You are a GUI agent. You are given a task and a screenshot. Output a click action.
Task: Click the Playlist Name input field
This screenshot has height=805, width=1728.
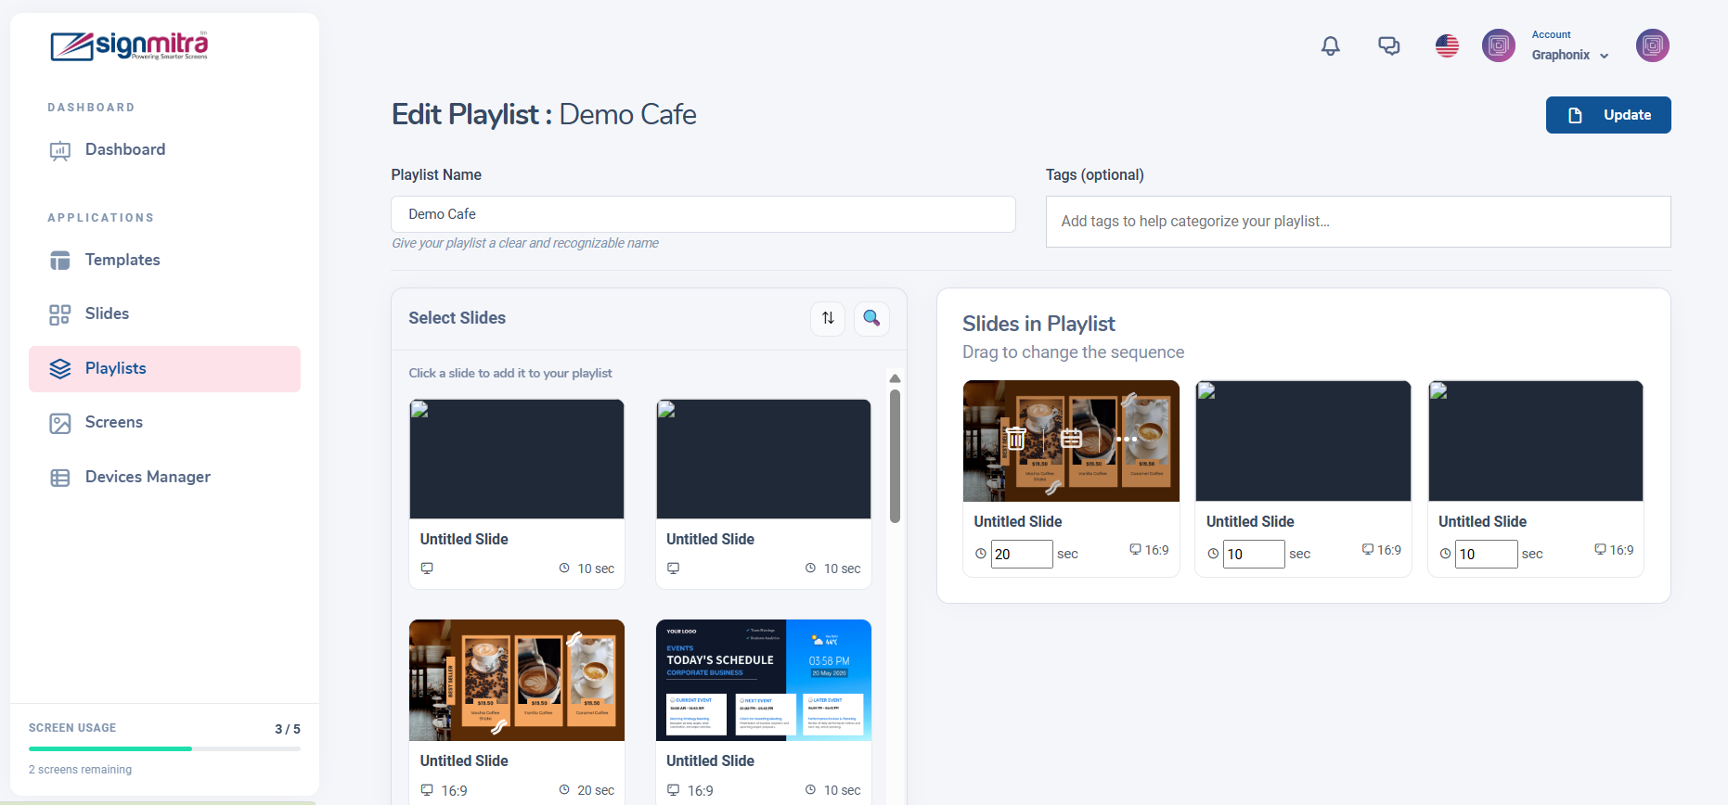coord(703,214)
